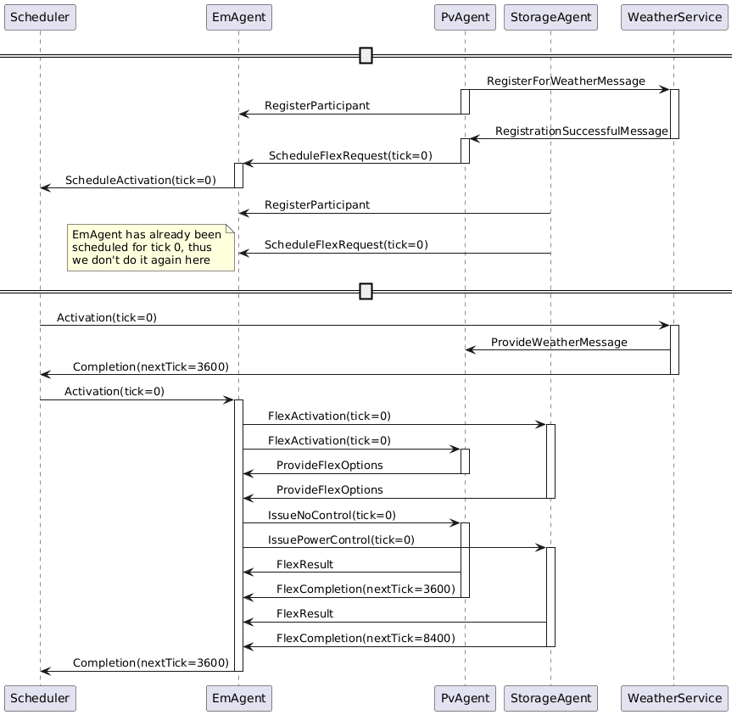Click the lower section divider square
The width and height of the screenshot is (737, 715).
coord(365,291)
